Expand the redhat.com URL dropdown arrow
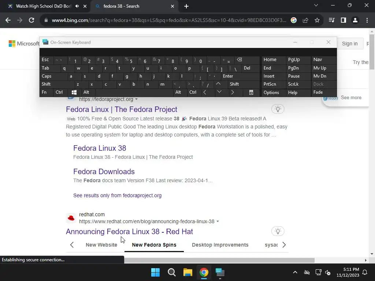This screenshot has height=281, width=375. 218,221
